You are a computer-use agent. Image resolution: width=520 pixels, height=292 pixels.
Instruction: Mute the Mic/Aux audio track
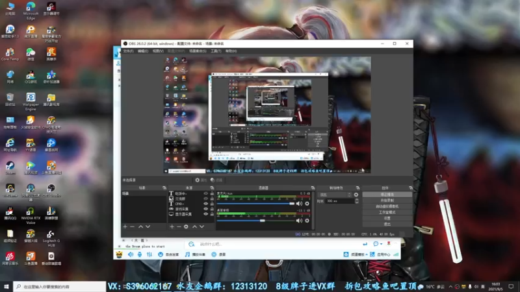pyautogui.click(x=299, y=204)
